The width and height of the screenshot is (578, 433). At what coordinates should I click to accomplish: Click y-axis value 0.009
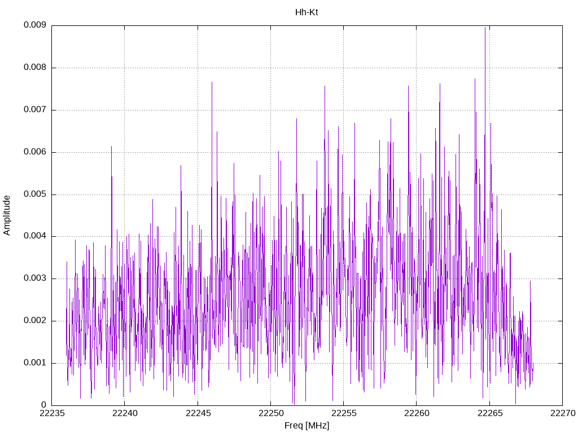[x=34, y=25]
